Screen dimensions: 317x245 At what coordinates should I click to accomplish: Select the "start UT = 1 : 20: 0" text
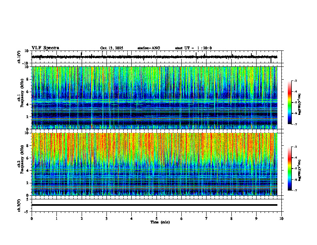(x=193, y=48)
